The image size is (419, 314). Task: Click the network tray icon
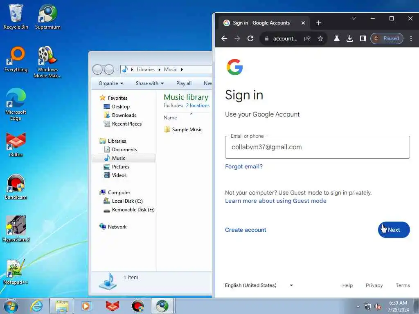coord(368,307)
